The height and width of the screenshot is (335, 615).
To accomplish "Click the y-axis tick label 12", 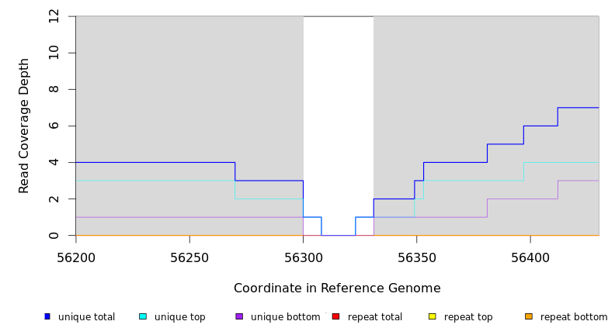I will [54, 16].
